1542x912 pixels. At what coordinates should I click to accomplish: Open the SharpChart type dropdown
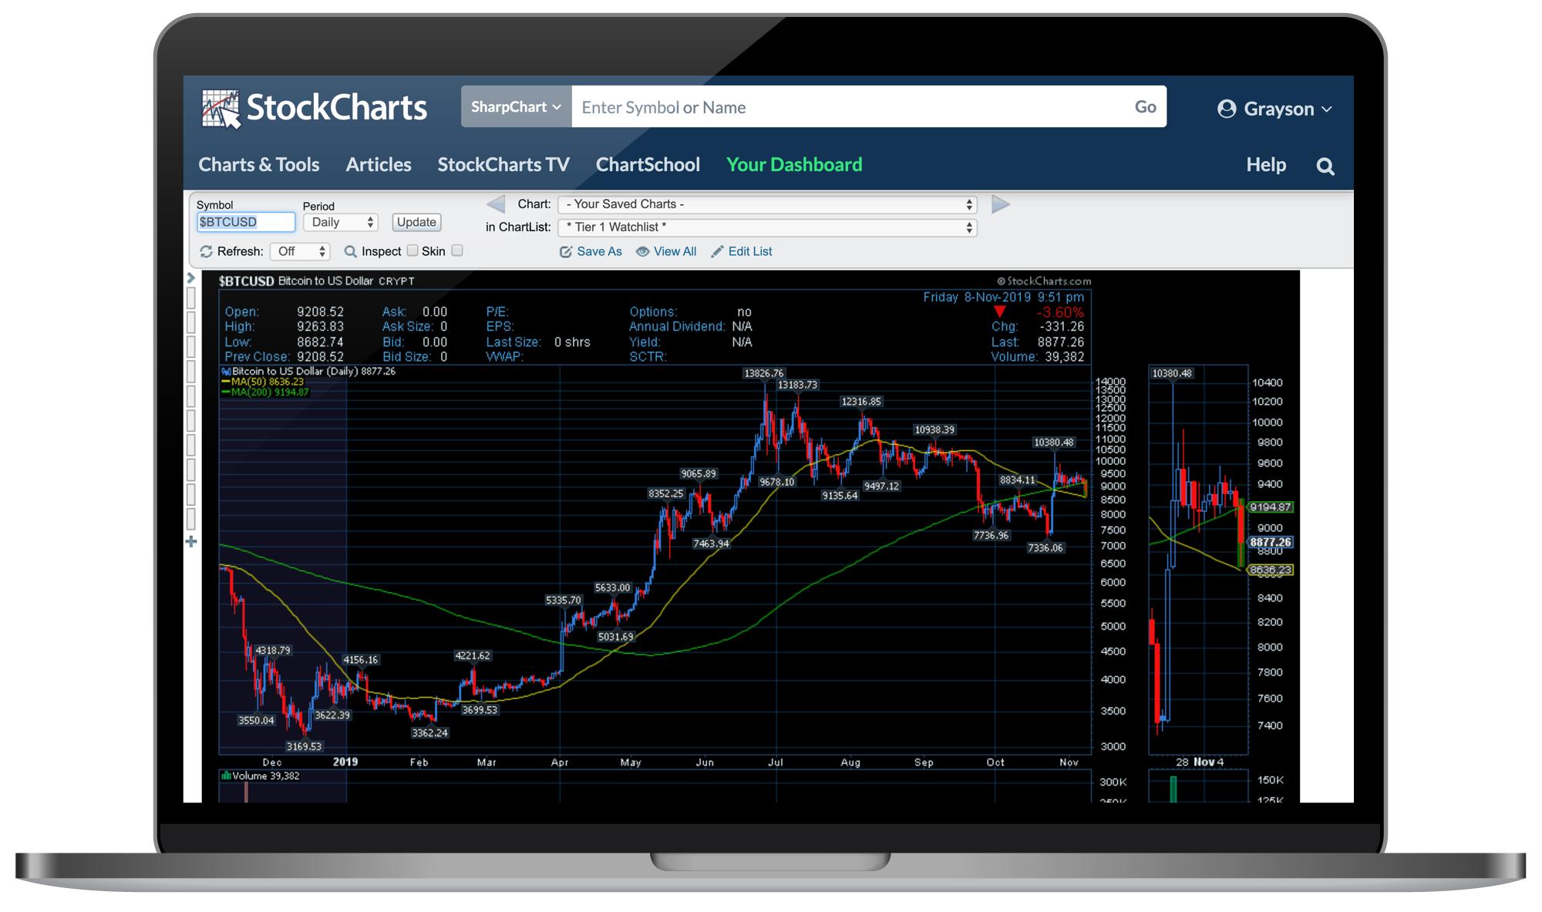coord(516,107)
